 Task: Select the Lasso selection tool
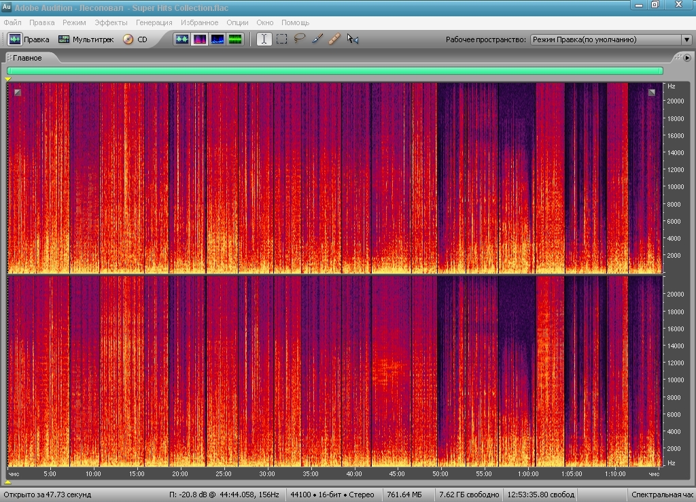tap(300, 39)
